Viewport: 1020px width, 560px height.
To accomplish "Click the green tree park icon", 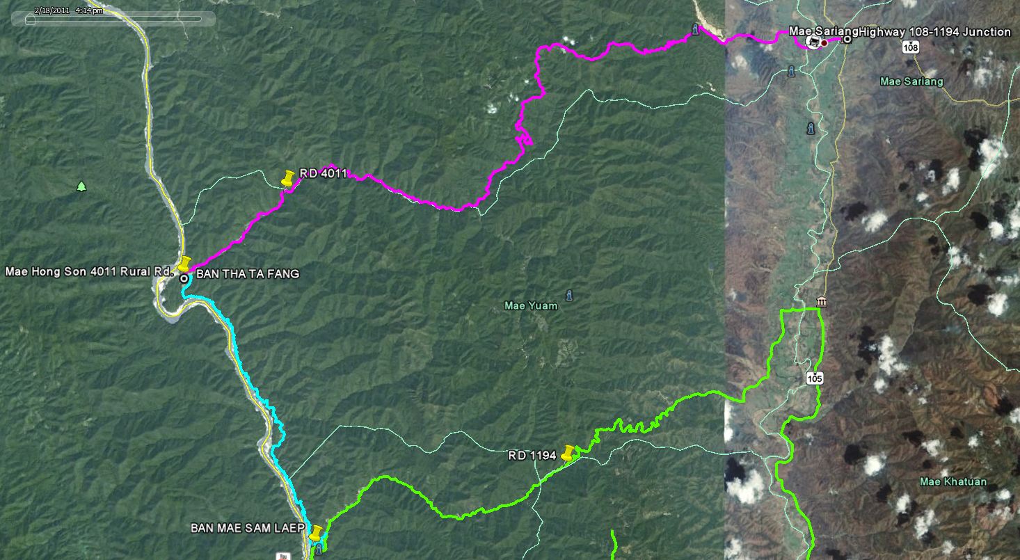I will pos(81,186).
